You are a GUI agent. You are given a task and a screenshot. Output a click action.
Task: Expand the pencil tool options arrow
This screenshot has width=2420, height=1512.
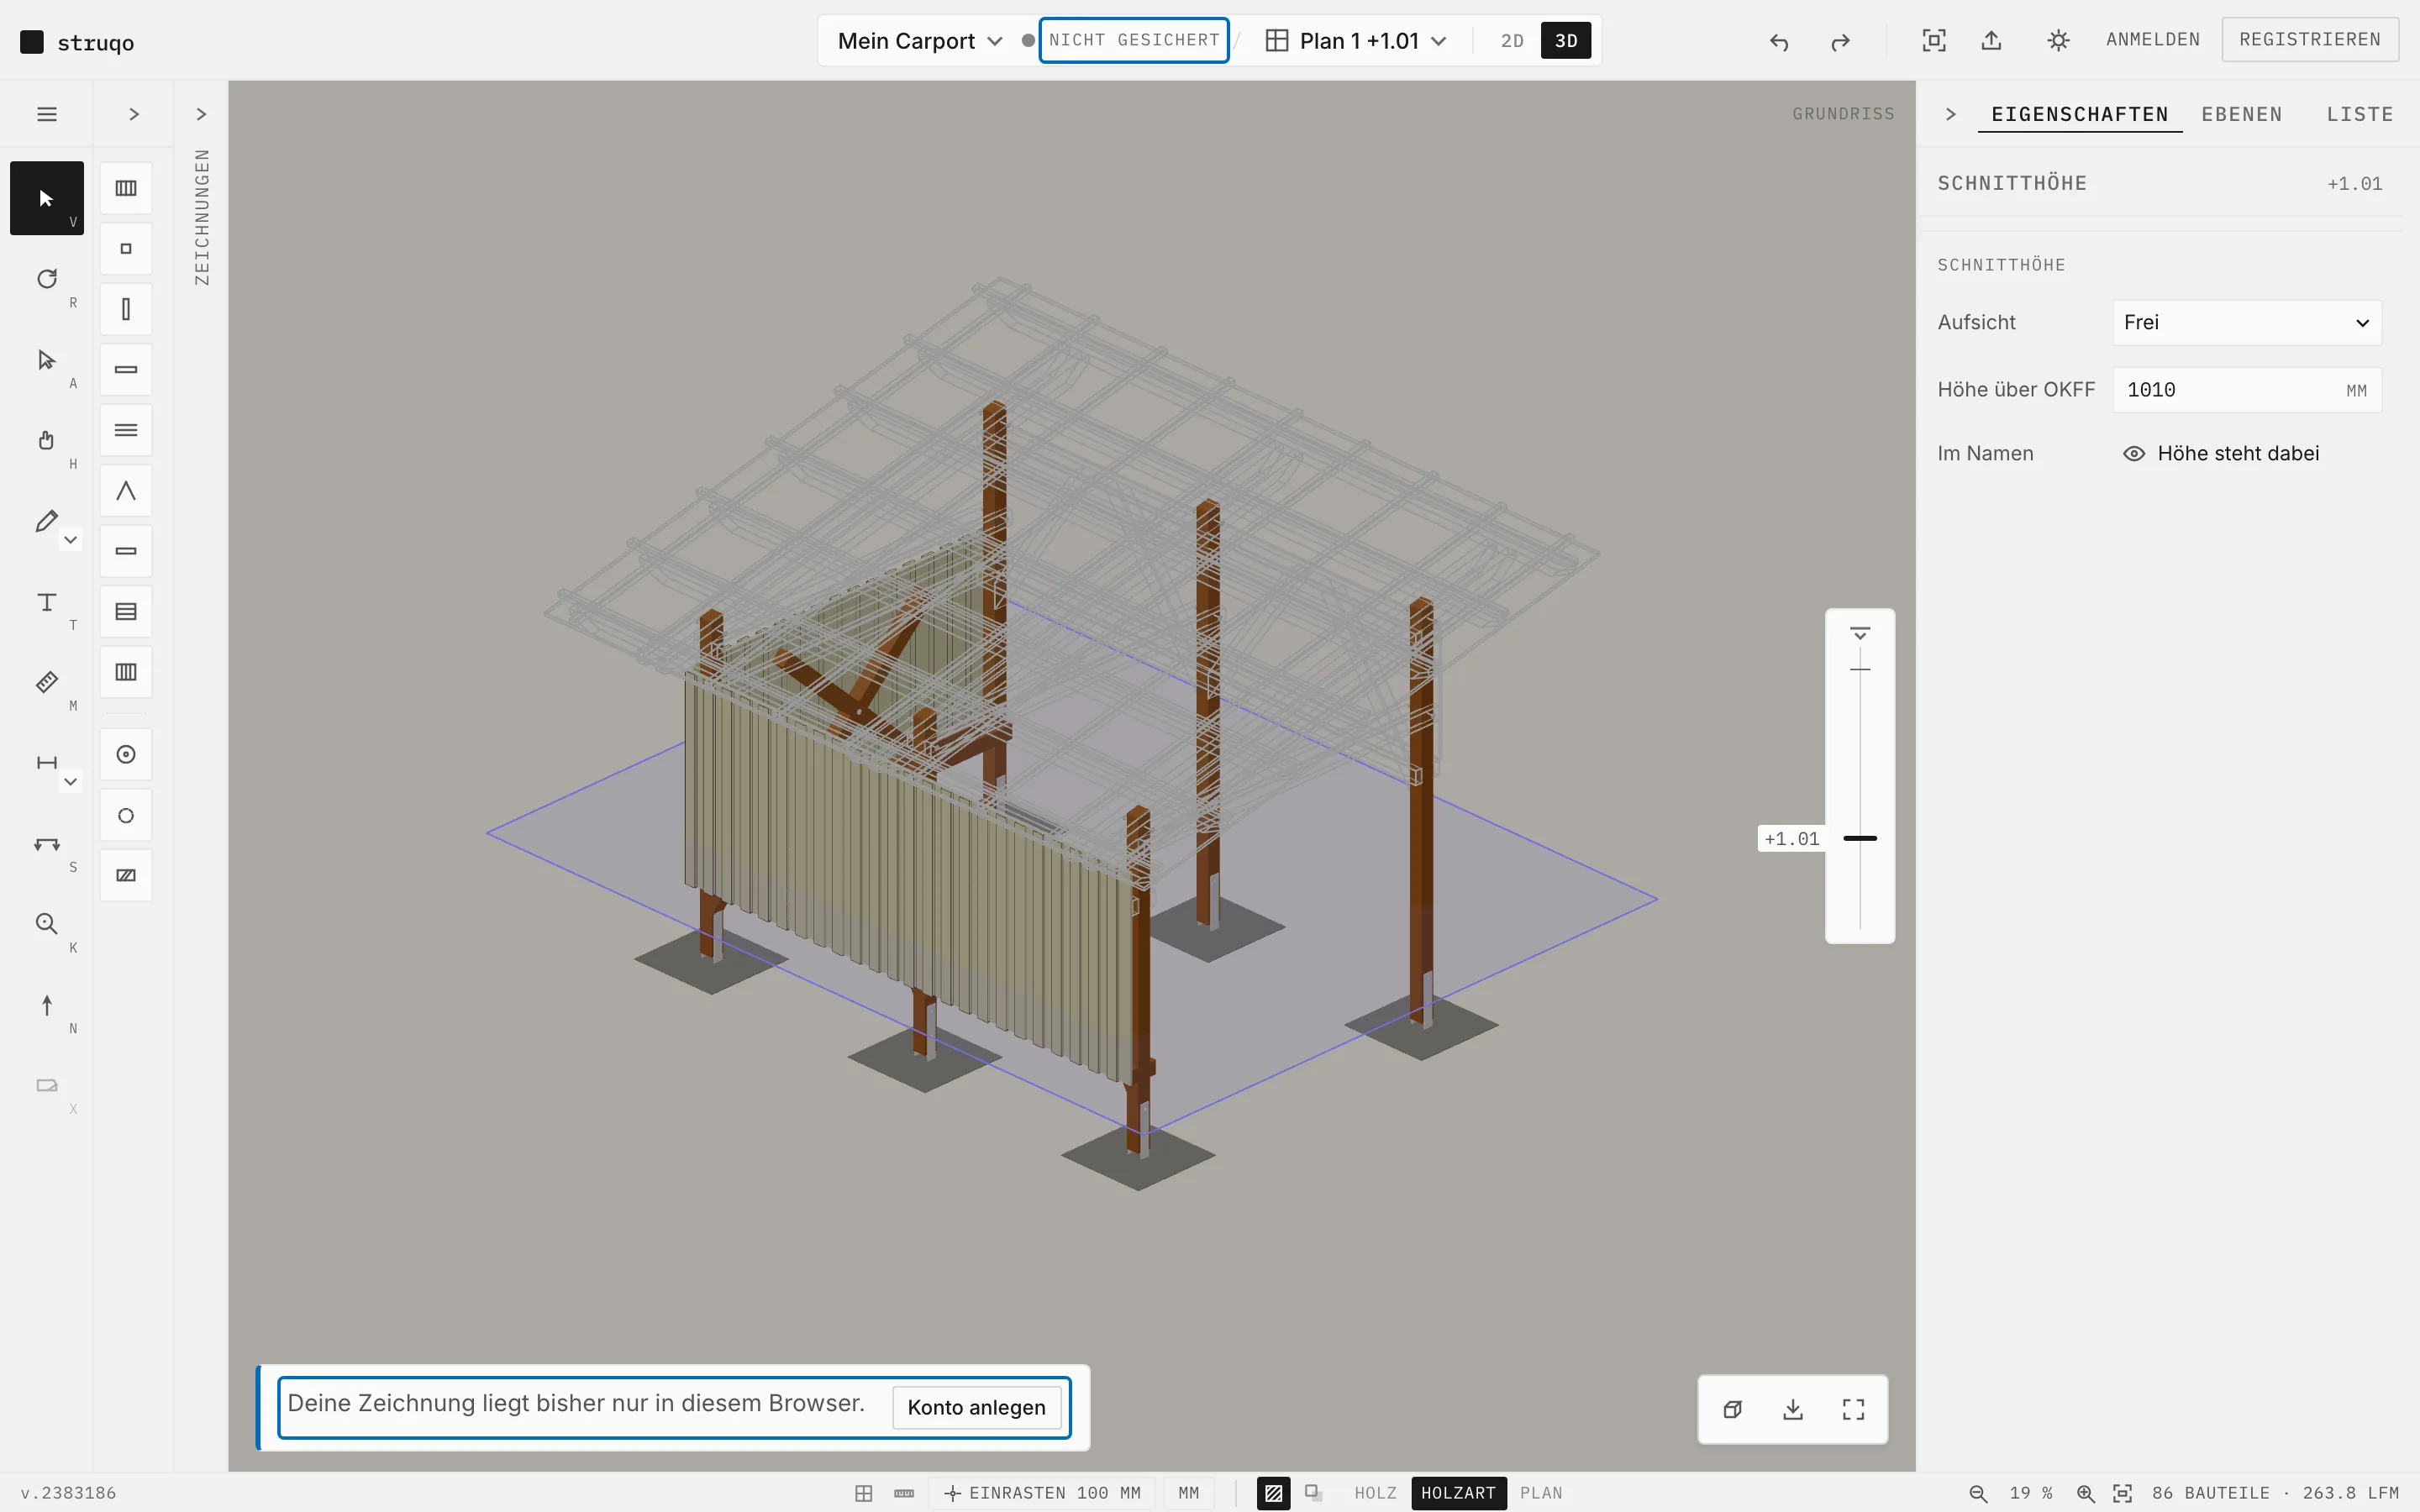coord(70,540)
